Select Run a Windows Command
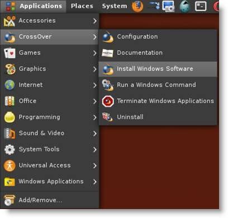The image size is (228, 218). (x=158, y=85)
